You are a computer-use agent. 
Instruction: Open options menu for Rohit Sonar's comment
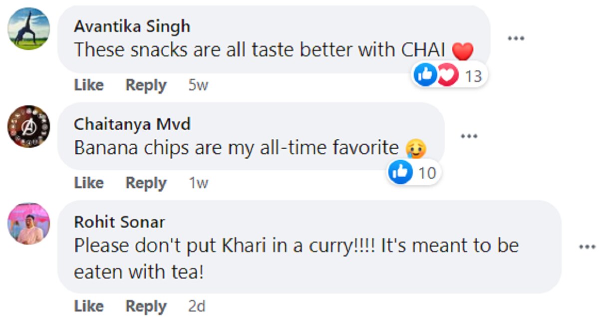587,247
